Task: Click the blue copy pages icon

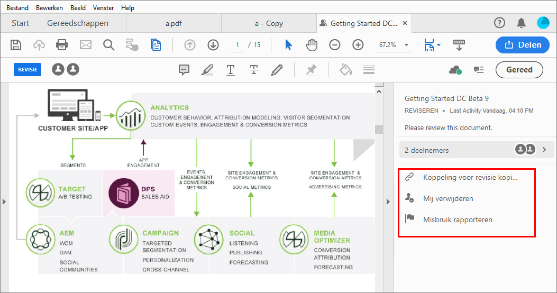Action: 156,45
